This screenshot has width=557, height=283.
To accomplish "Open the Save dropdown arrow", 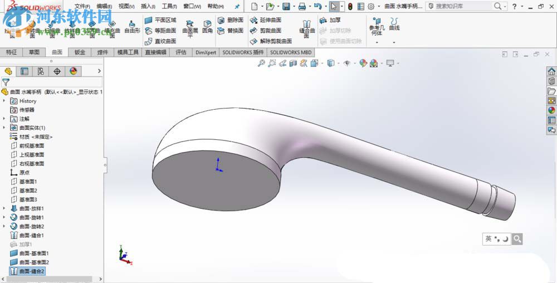I will click(x=294, y=6).
